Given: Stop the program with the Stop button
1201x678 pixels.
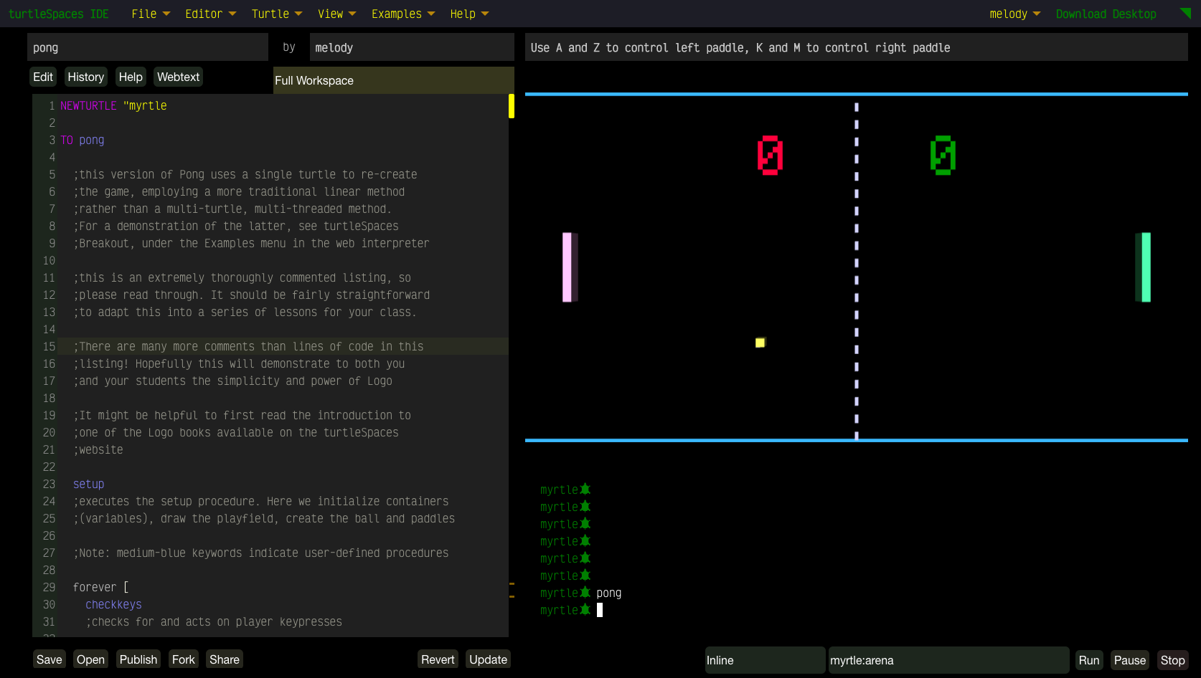Looking at the screenshot, I should [x=1172, y=660].
